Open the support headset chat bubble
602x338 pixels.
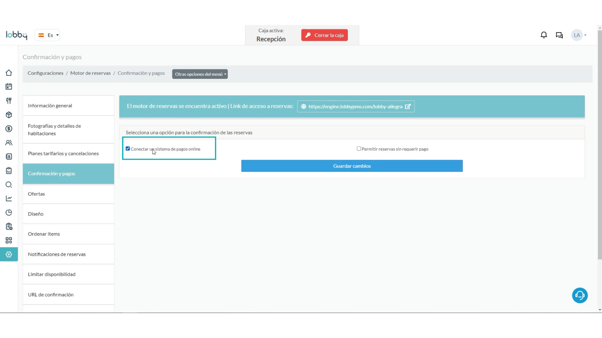click(x=579, y=295)
